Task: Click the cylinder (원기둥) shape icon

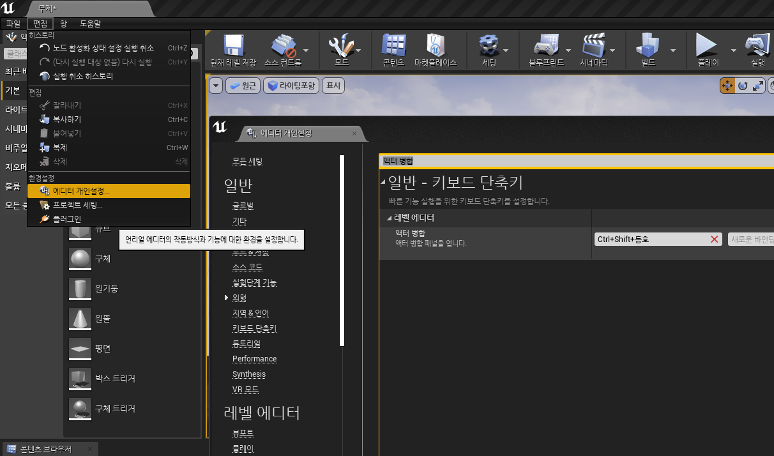Action: (x=80, y=289)
